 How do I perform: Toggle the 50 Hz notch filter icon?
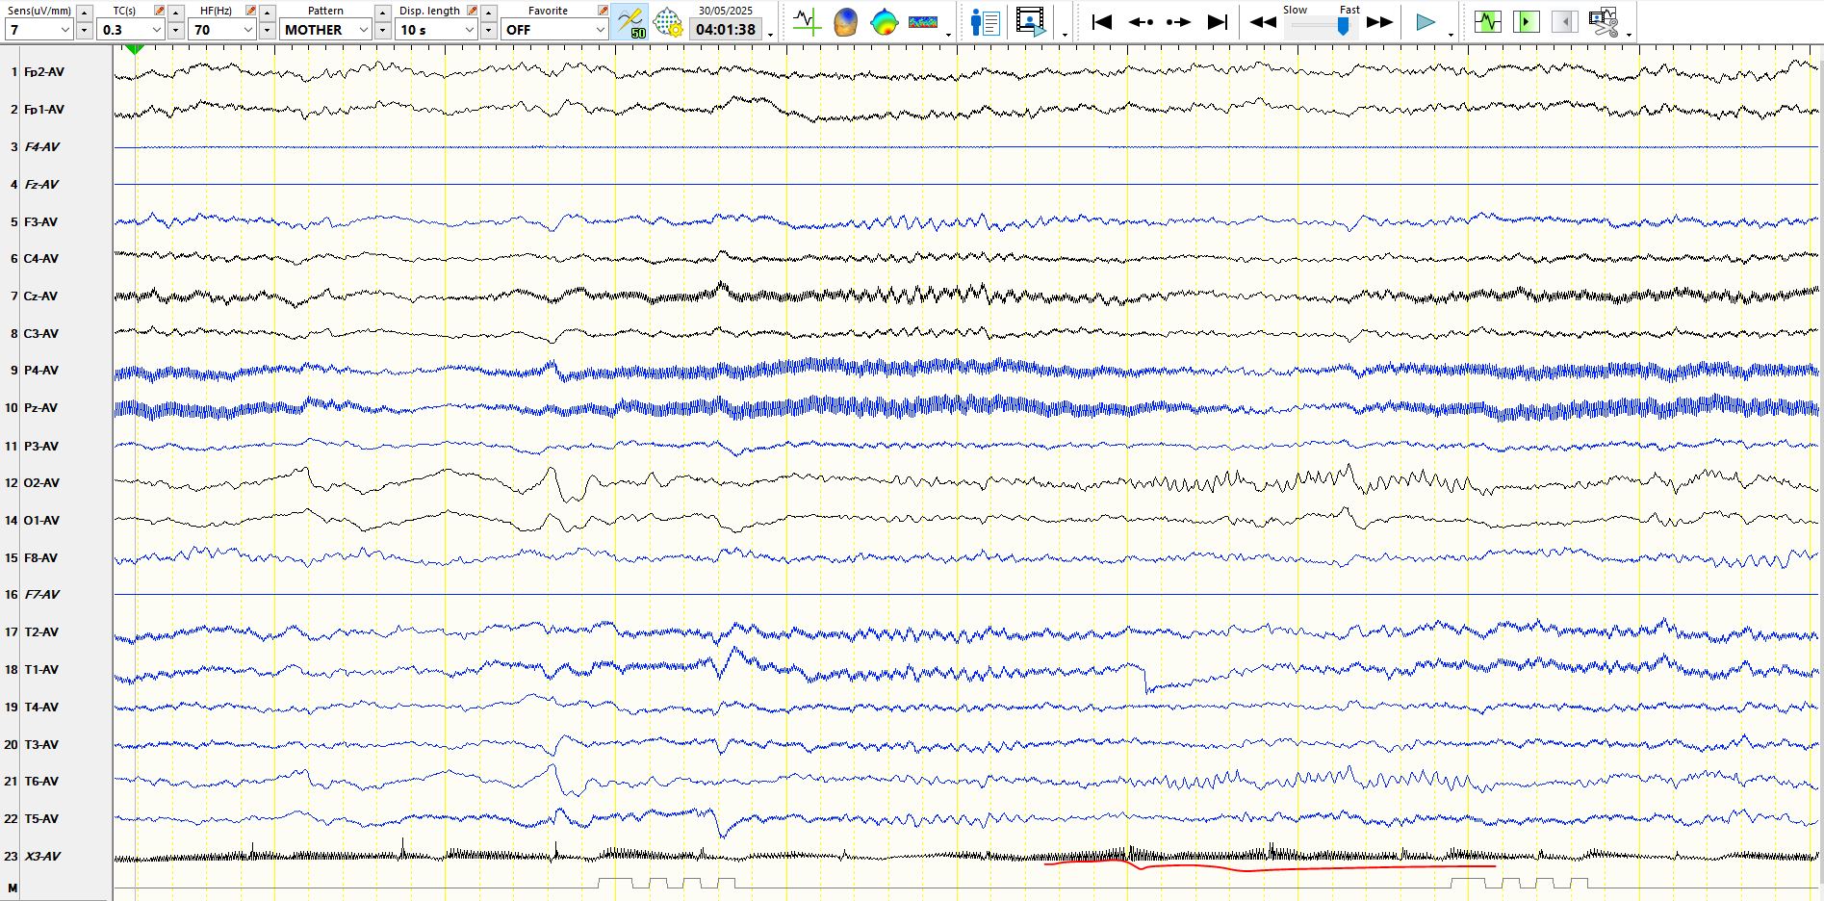[630, 21]
